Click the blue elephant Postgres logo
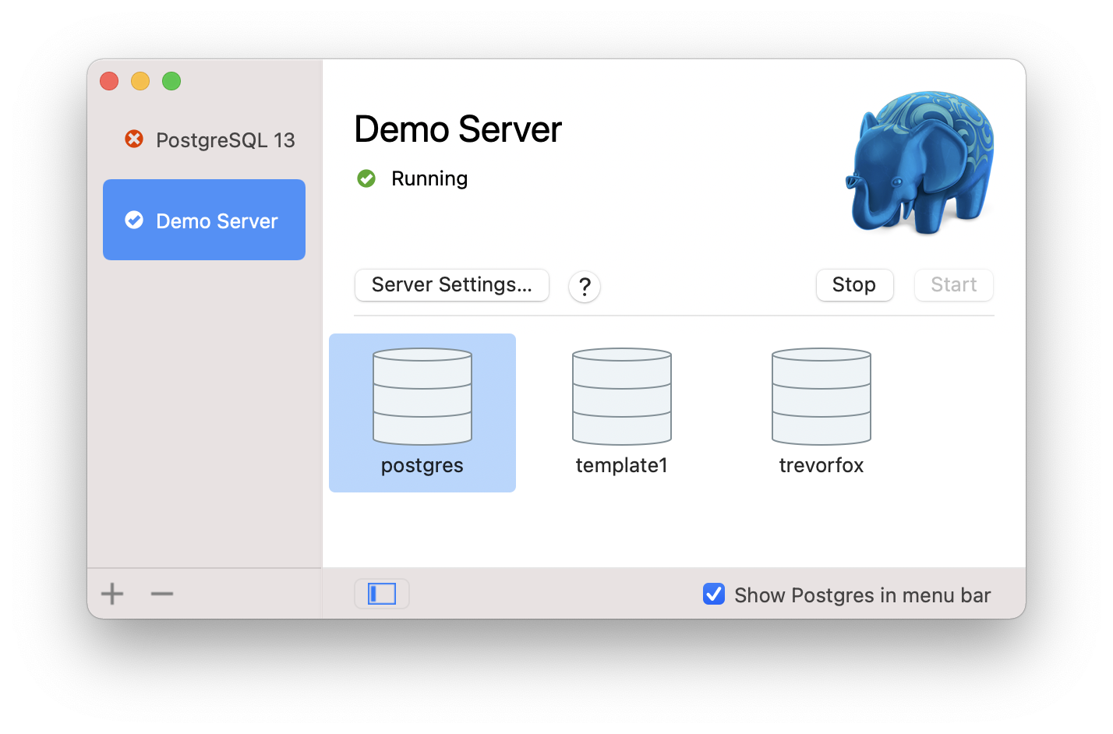The image size is (1113, 734). [x=920, y=162]
